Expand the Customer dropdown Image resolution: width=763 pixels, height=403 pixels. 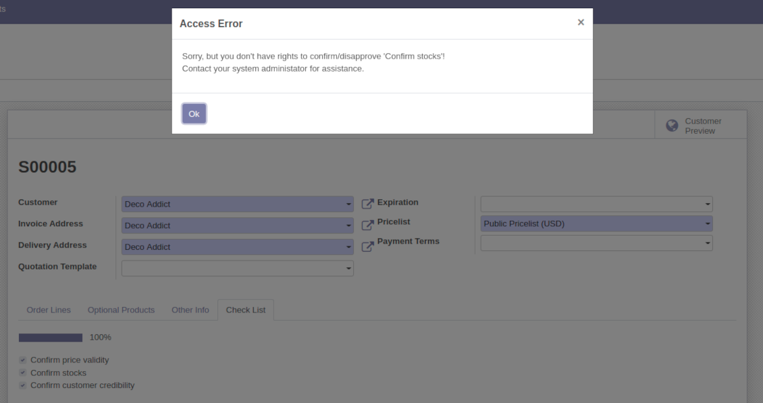coord(348,204)
